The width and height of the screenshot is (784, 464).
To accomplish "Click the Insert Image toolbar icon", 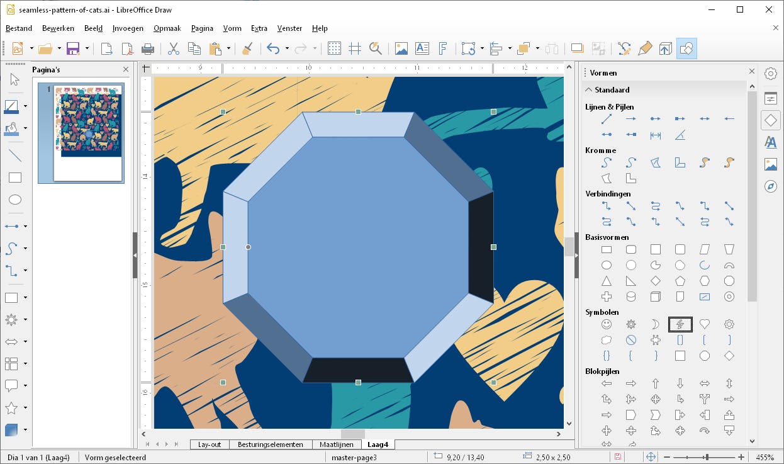I will pyautogui.click(x=401, y=48).
